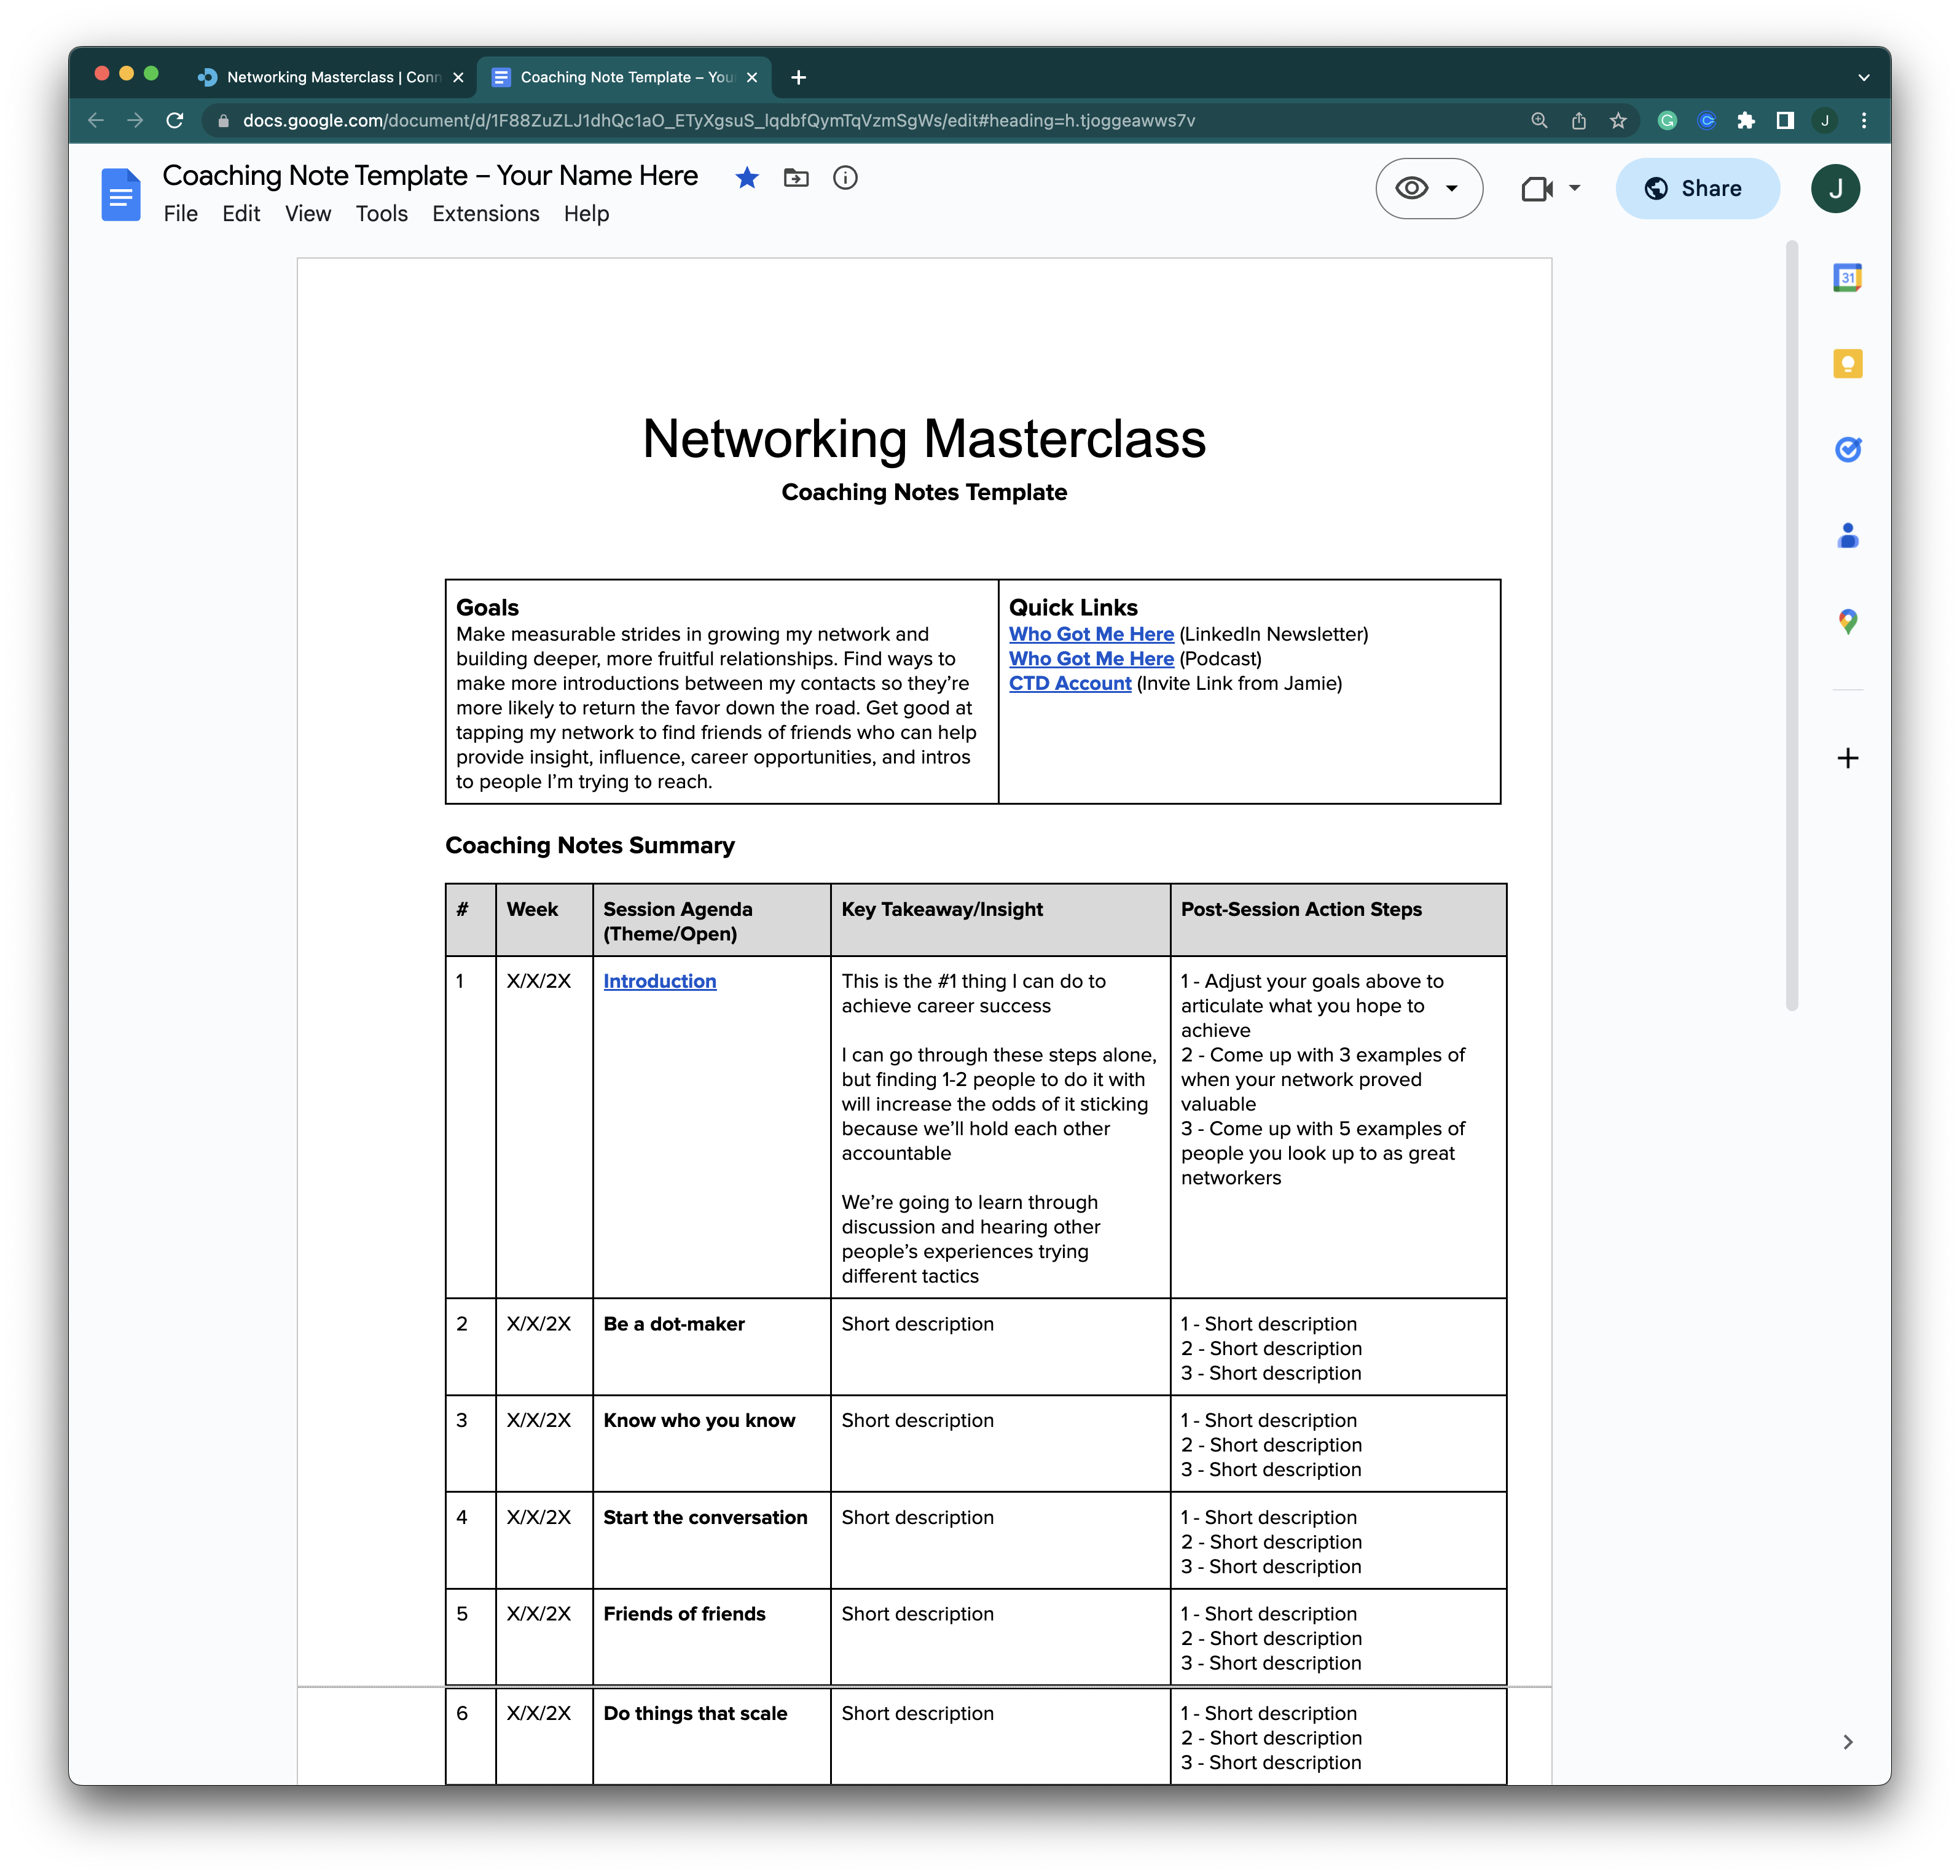Screen dimensions: 1960x1876
Task: Open Google Calendar from the side panel
Action: [1848, 277]
